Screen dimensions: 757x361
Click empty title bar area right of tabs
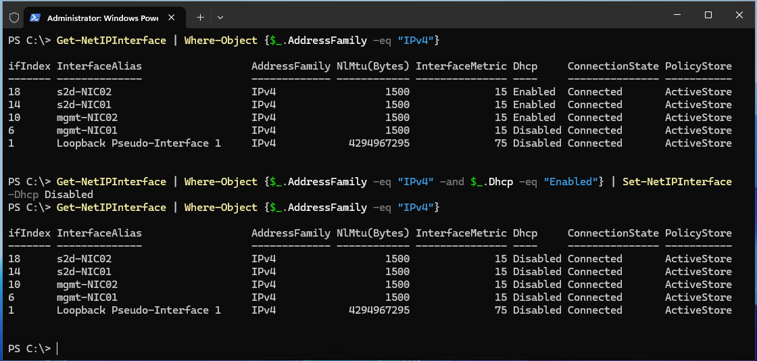pos(439,16)
